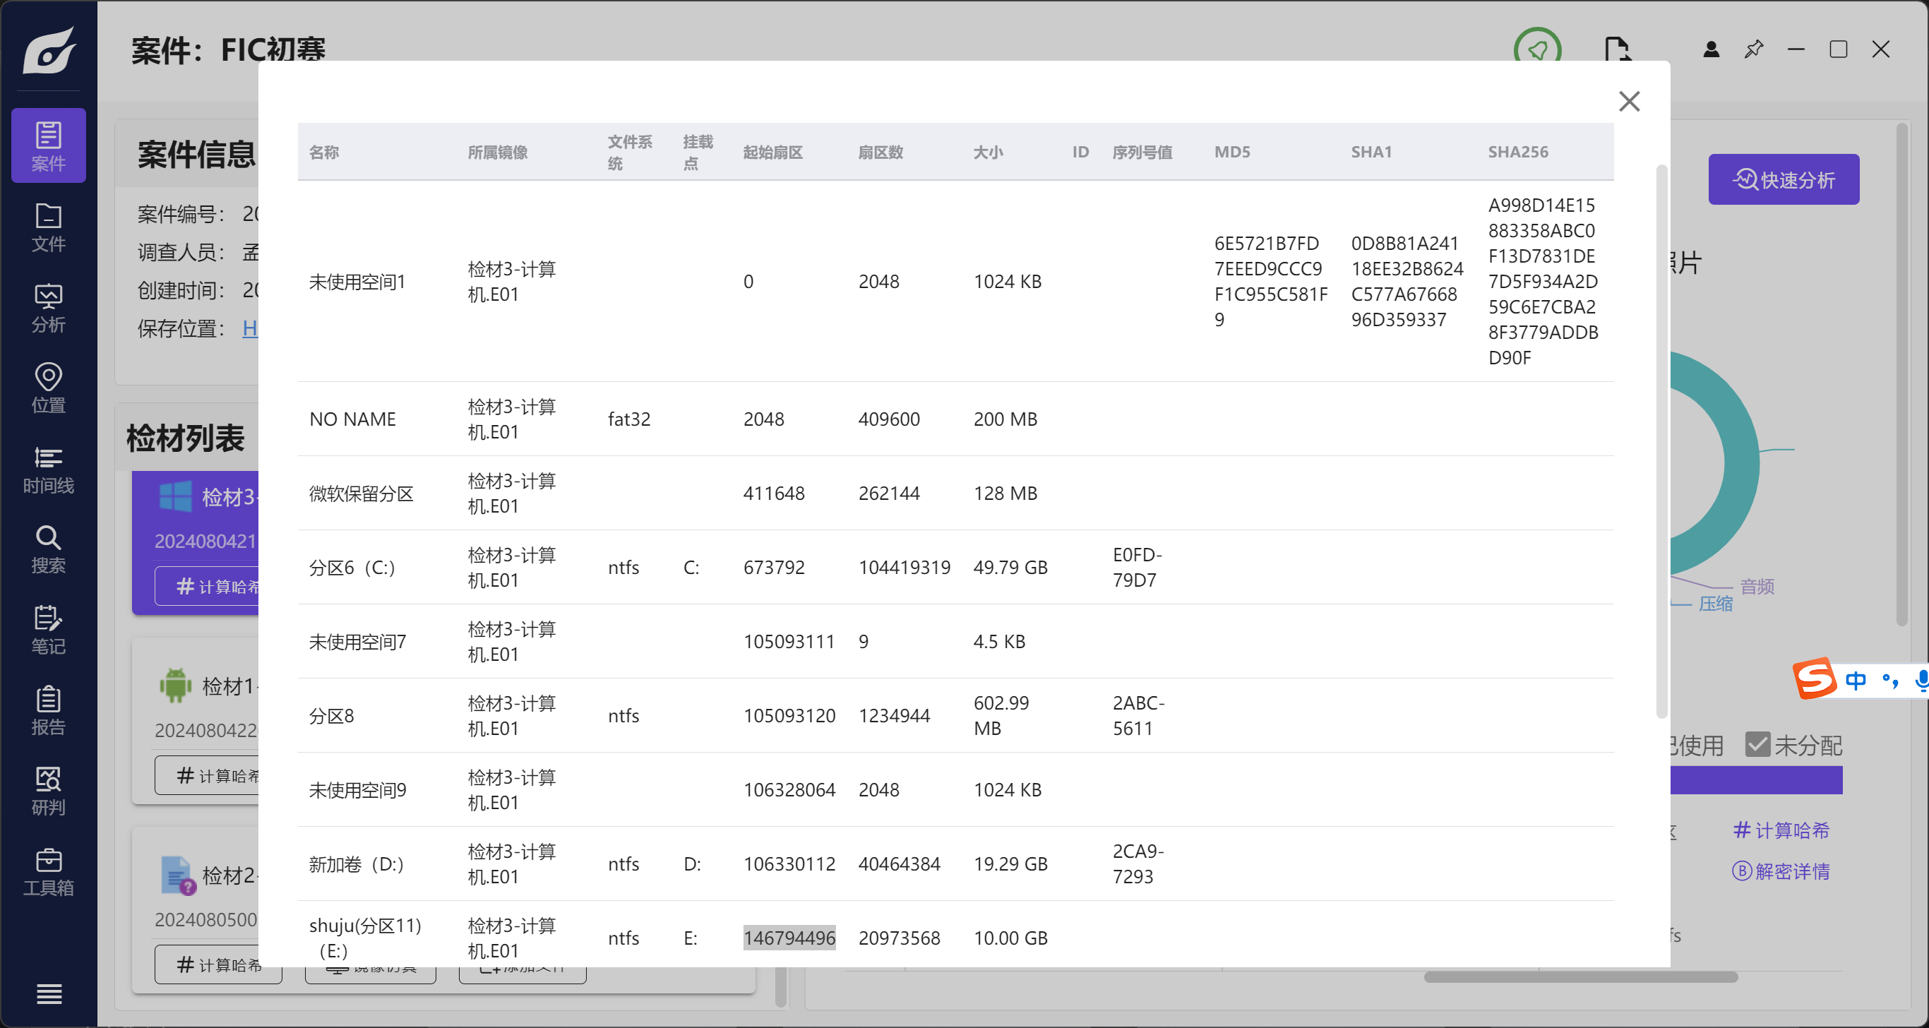This screenshot has width=1929, height=1028.
Task: Open the 位置 sidebar section
Action: coord(49,388)
